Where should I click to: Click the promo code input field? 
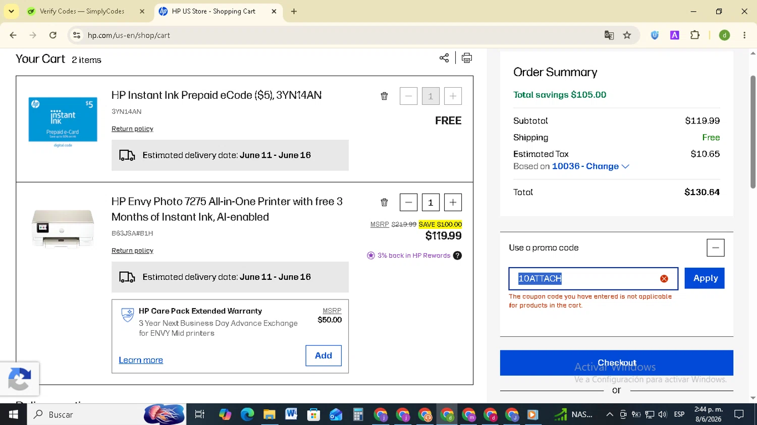click(593, 279)
